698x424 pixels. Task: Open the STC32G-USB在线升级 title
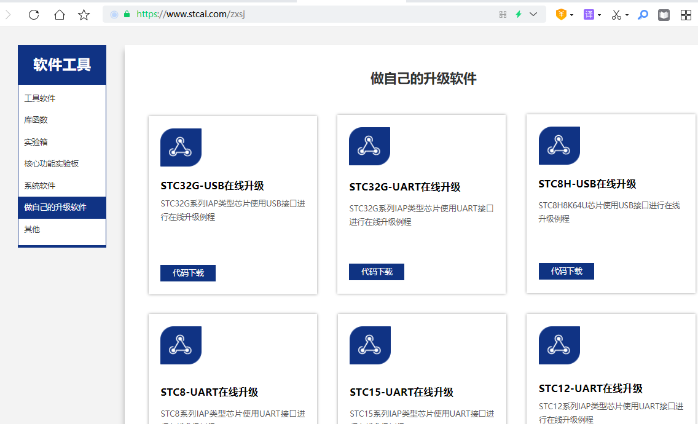tap(213, 186)
